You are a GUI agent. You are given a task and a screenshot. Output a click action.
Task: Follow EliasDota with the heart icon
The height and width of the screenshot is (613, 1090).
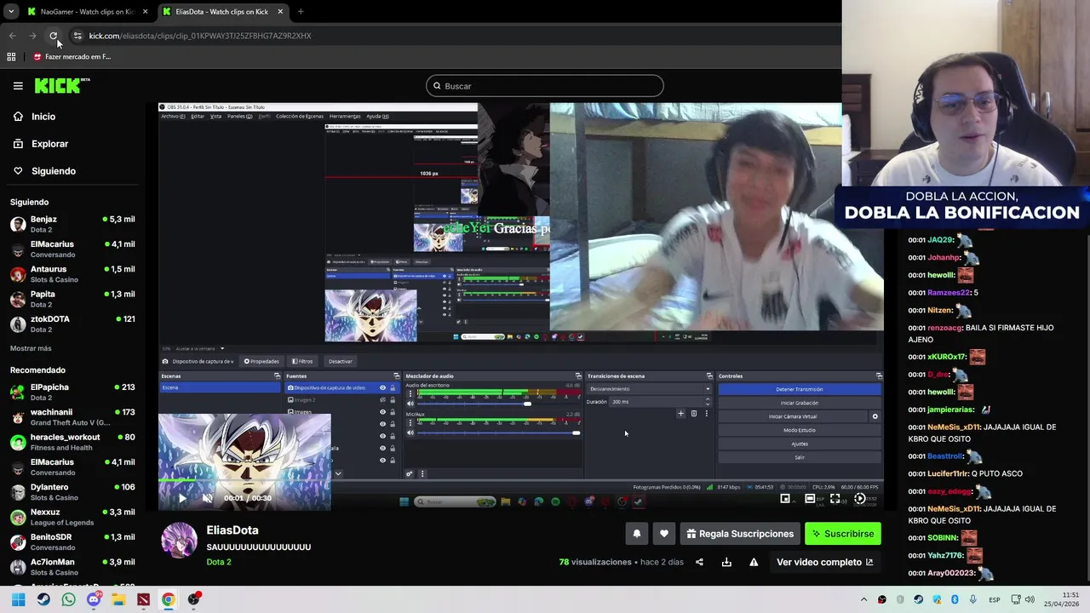click(x=664, y=534)
